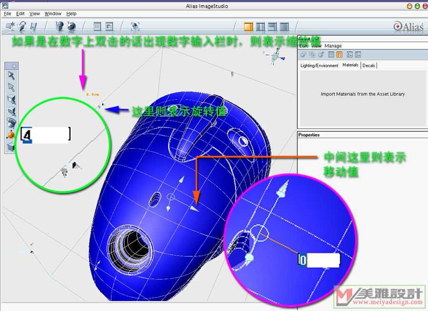The width and height of the screenshot is (428, 311).
Task: Click the first sphere icon in Asset panel
Action: click(303, 55)
